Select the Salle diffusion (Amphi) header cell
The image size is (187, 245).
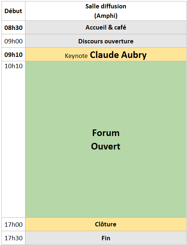[106, 11]
